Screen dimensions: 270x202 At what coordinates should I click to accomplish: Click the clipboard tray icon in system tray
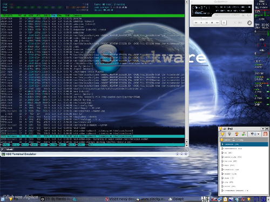coord(226,199)
